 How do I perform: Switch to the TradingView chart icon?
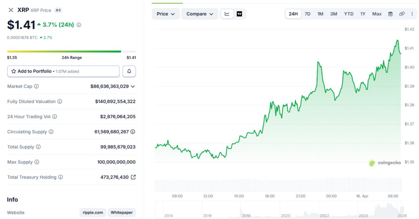tap(239, 14)
